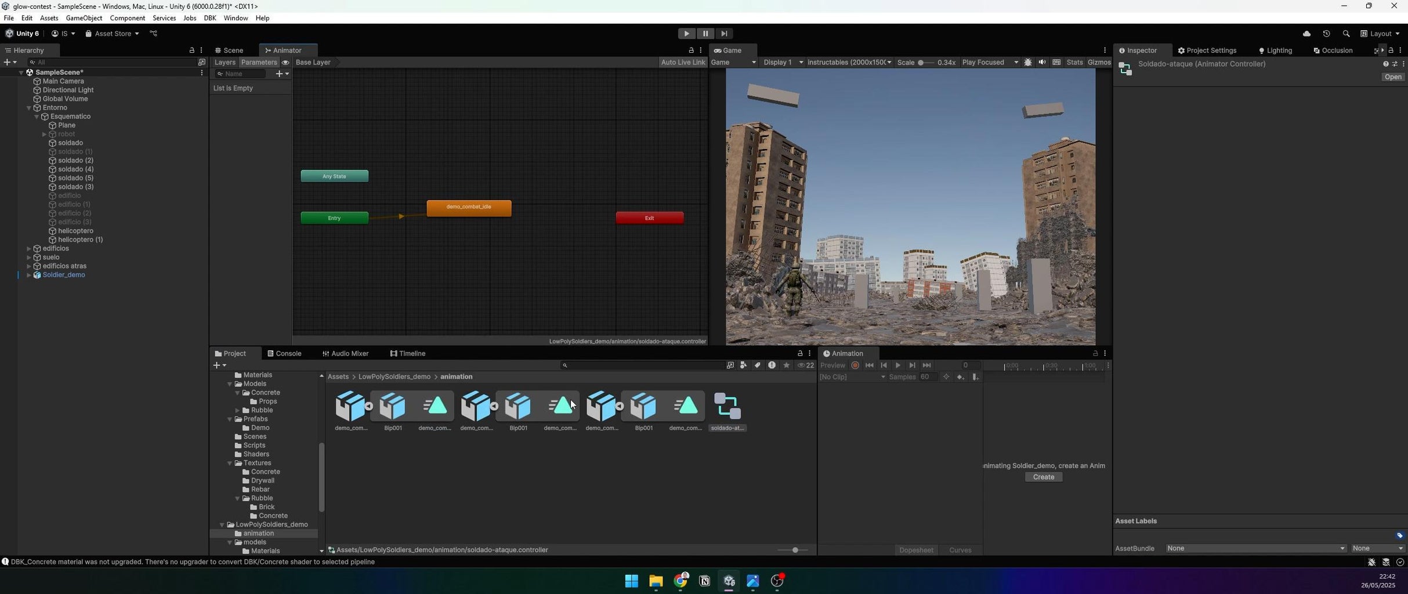Switch to the Audio Mixer tab
Screen dimensions: 1408x594
click(346, 353)
